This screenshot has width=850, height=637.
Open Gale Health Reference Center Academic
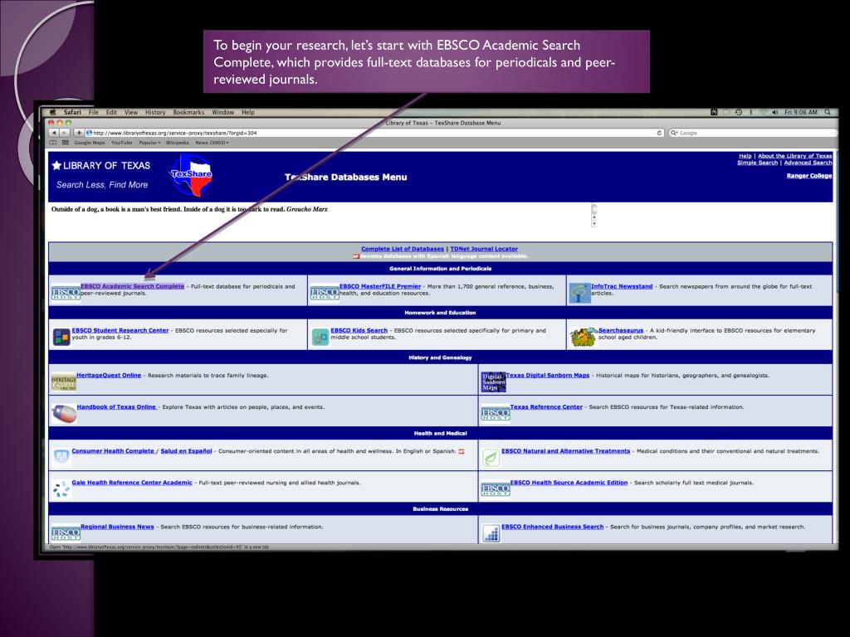[x=132, y=482]
